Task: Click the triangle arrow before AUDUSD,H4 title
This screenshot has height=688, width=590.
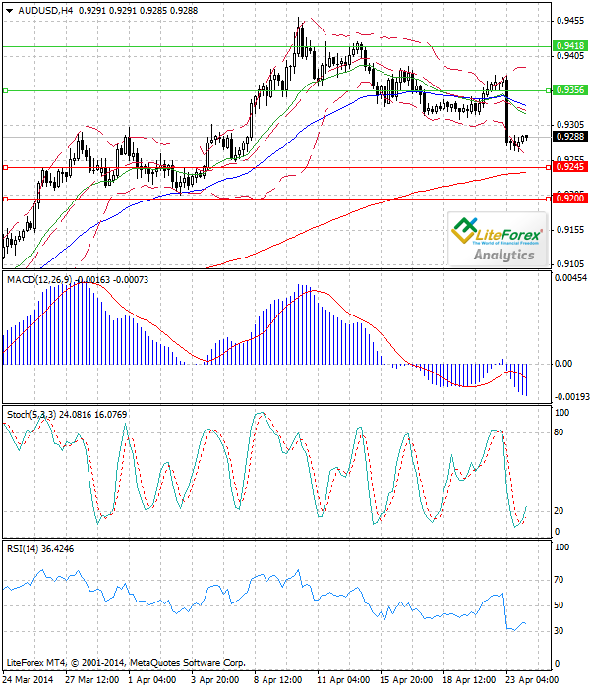Action: [10, 11]
